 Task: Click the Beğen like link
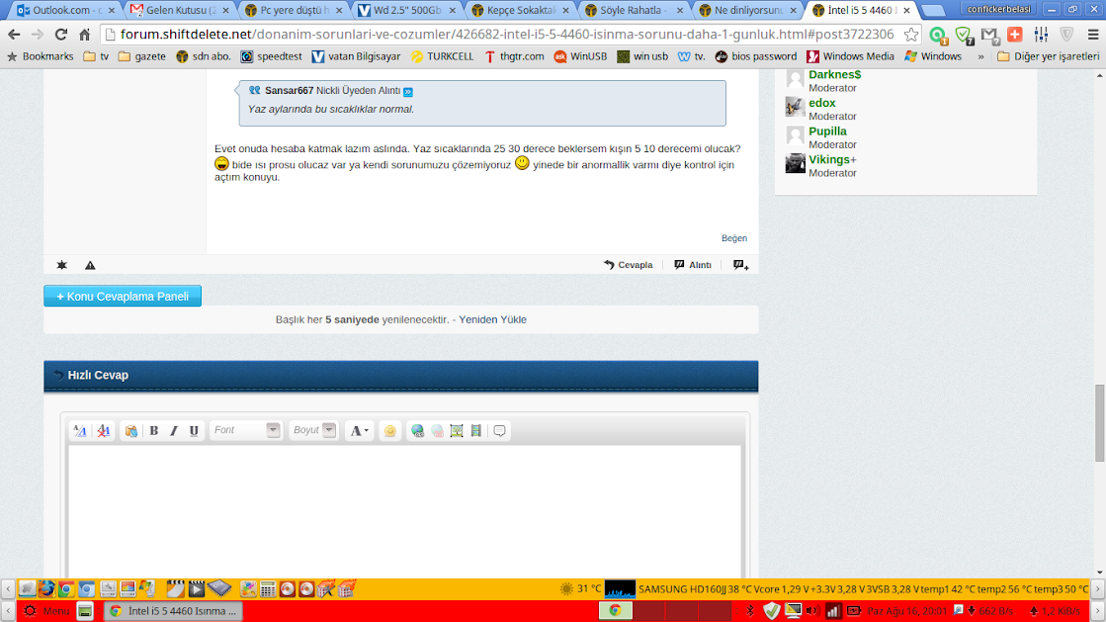[733, 238]
